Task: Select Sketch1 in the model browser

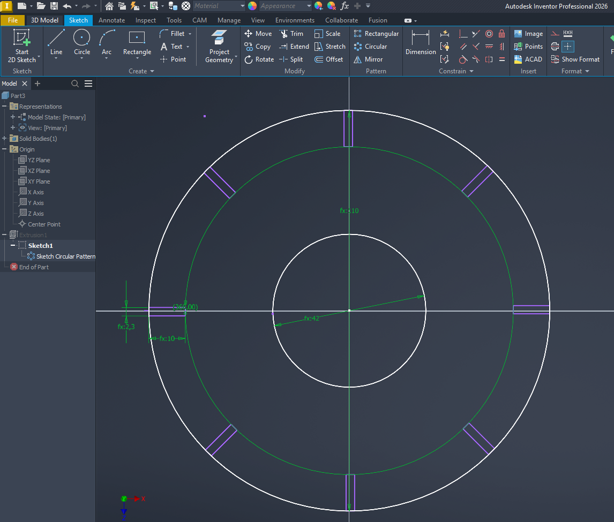Action: tap(40, 245)
